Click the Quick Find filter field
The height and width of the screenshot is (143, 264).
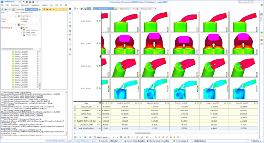click(x=30, y=13)
